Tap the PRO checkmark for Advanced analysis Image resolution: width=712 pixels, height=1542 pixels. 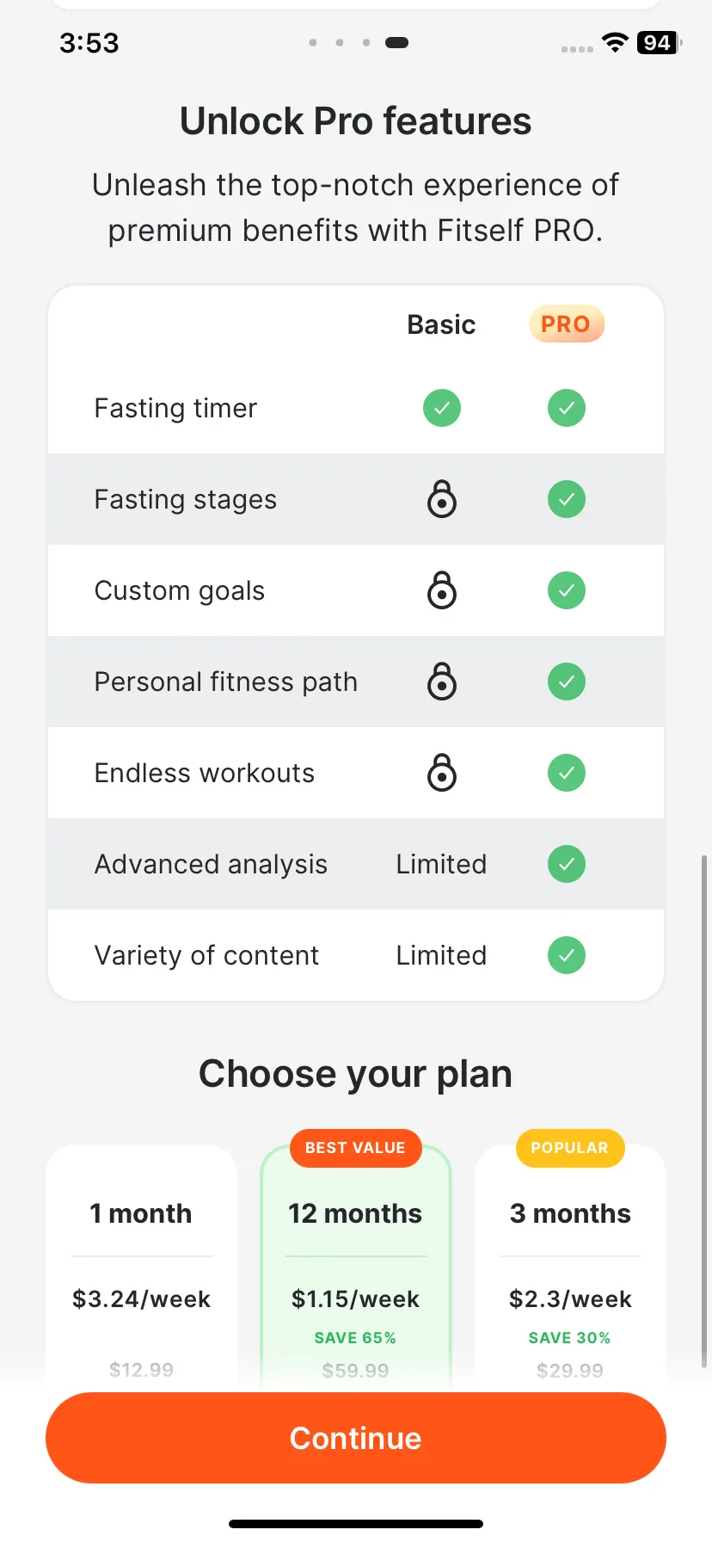[x=567, y=864]
